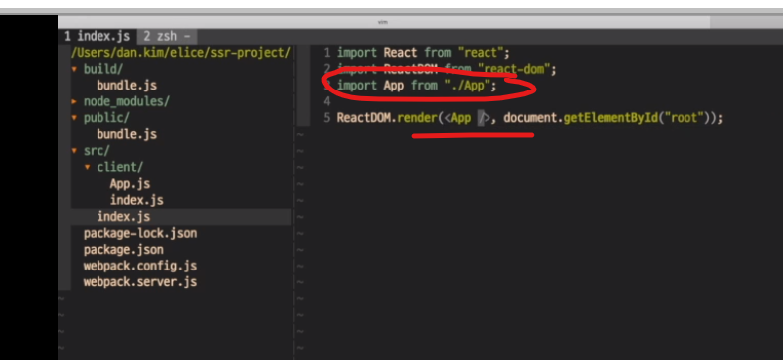This screenshot has width=783, height=360.
Task: Select the public/ folder name
Action: 106,118
